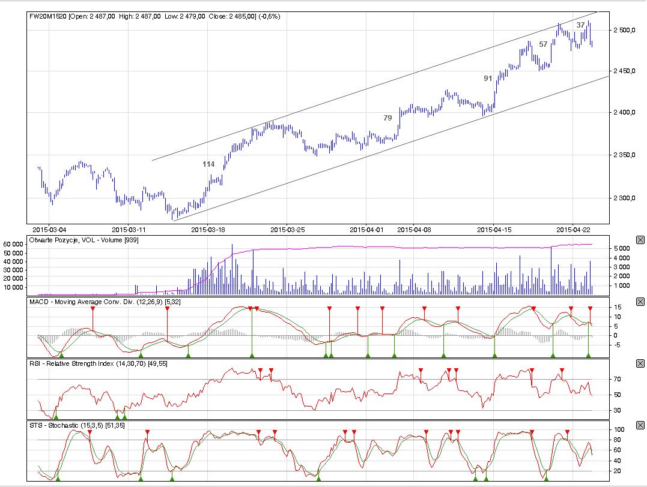Click the 80 level on Stochastic axis

coord(618,440)
